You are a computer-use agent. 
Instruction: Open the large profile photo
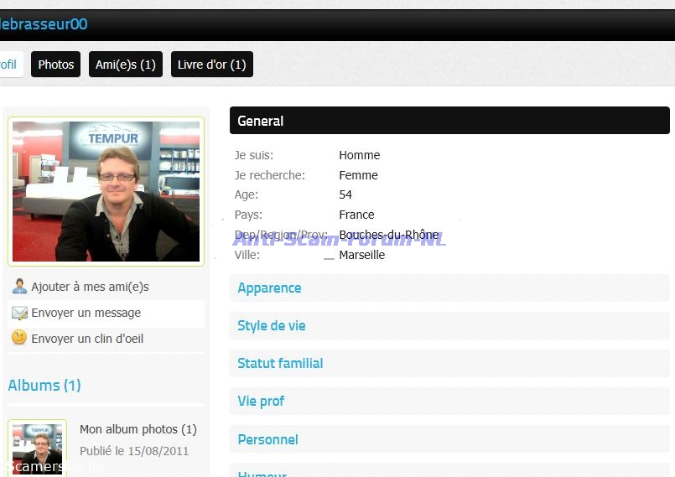tap(106, 191)
